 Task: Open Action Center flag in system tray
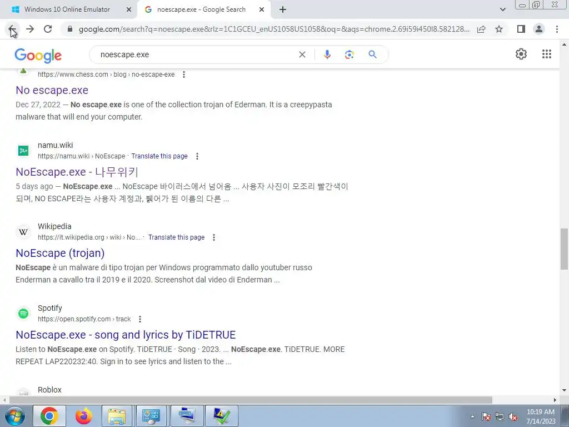pyautogui.click(x=486, y=417)
